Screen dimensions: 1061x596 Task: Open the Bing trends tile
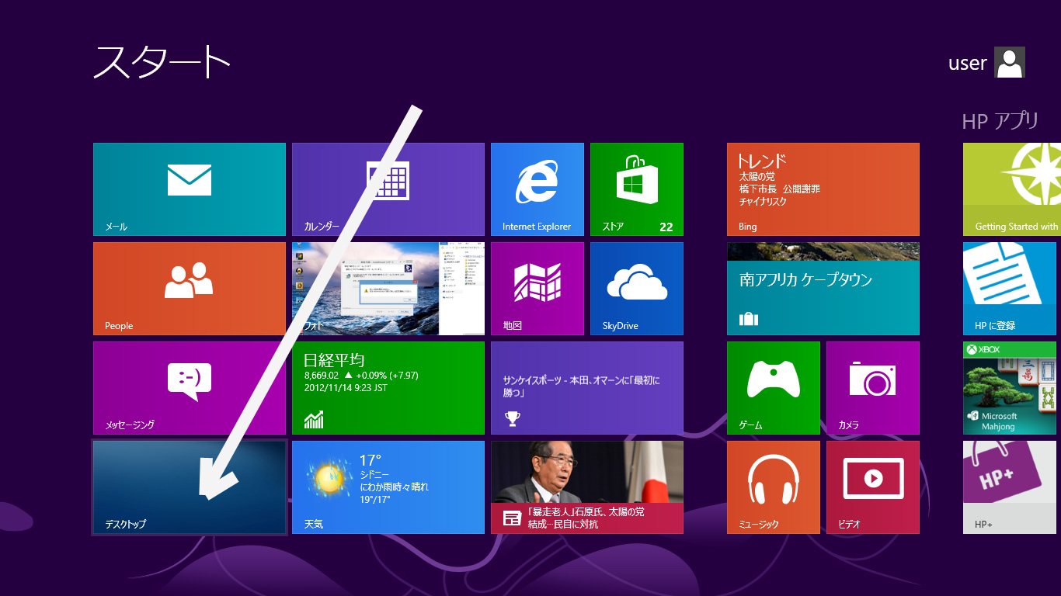coord(823,189)
